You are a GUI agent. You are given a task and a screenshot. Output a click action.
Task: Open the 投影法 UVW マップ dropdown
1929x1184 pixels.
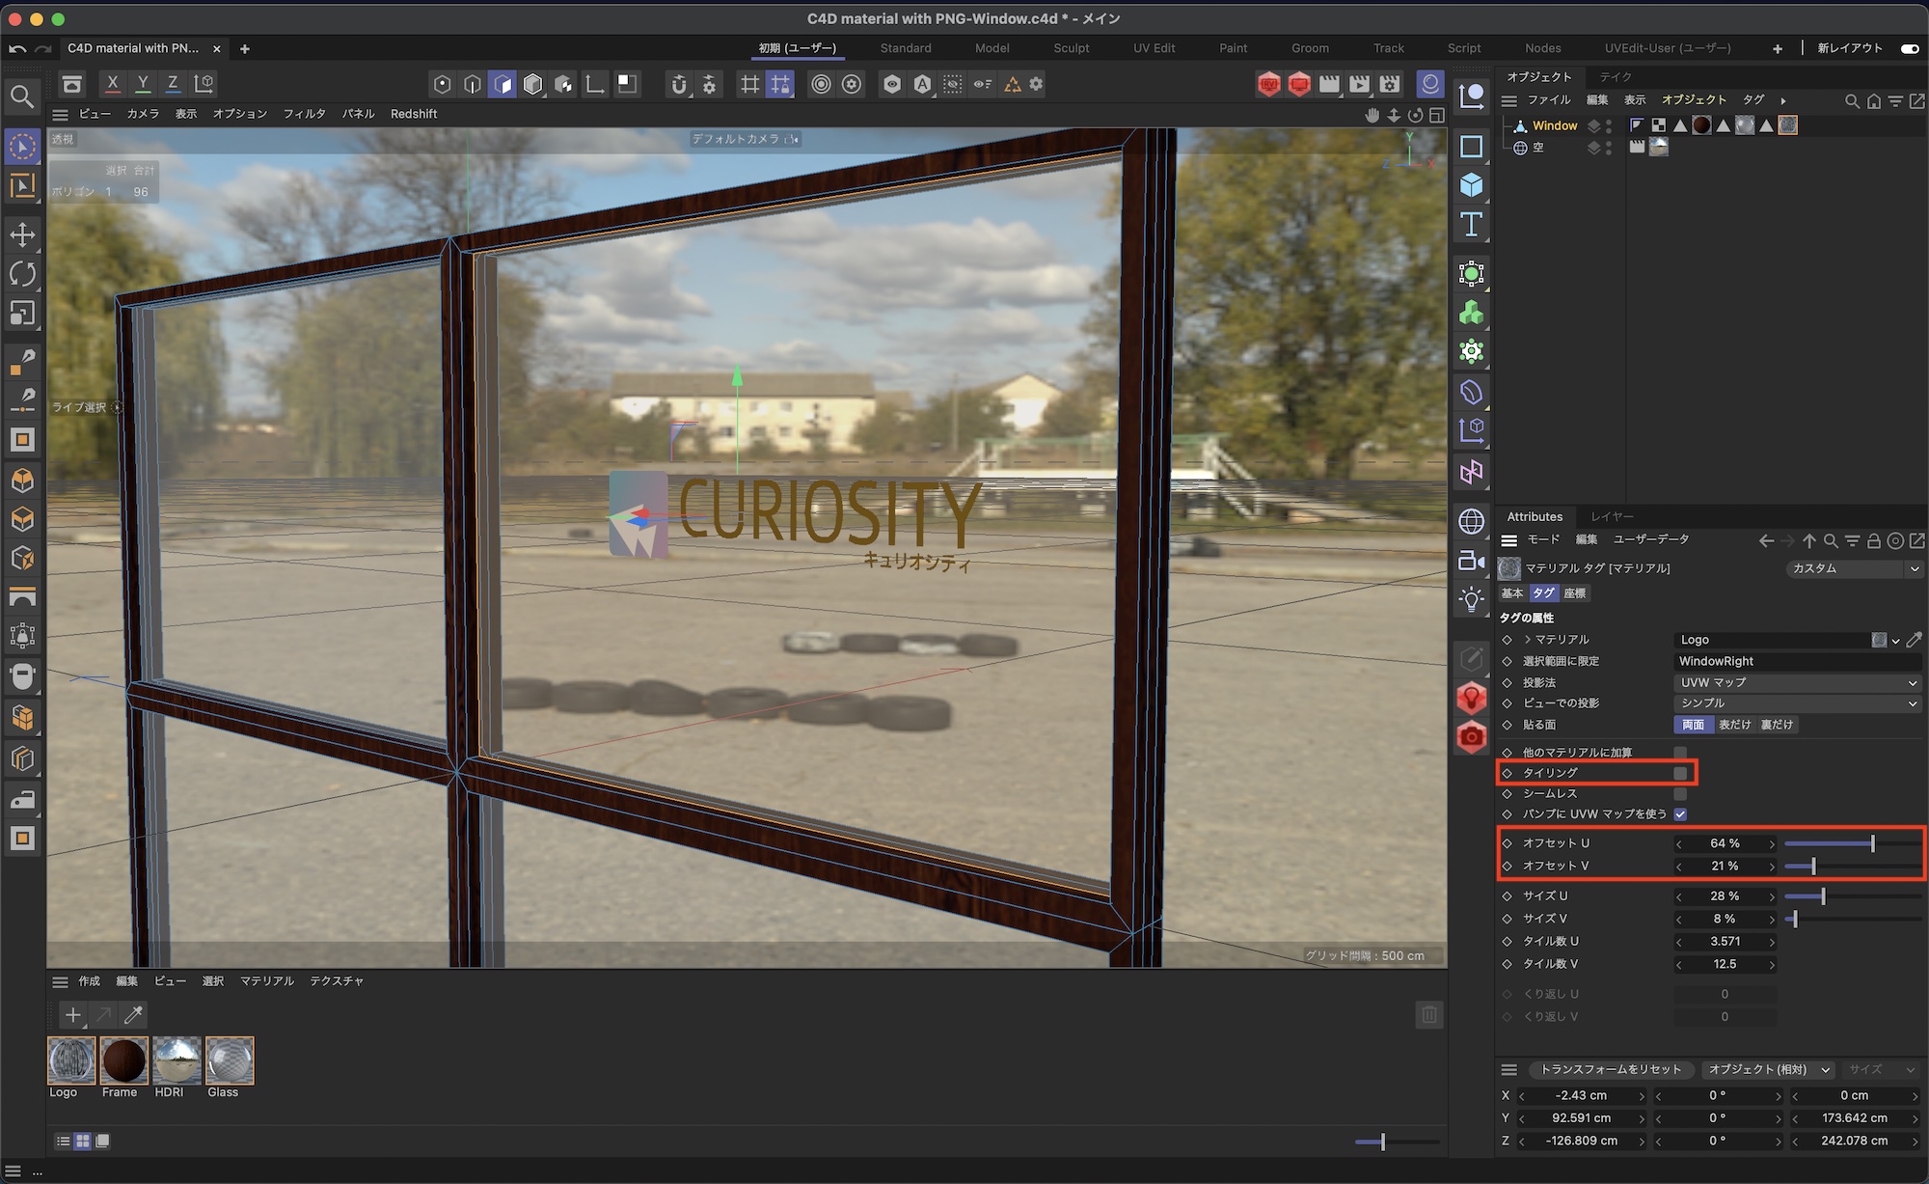click(x=1797, y=682)
